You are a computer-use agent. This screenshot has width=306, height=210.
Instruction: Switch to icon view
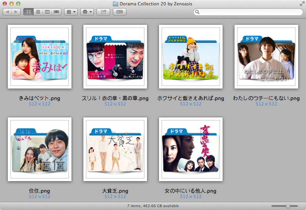(29, 12)
